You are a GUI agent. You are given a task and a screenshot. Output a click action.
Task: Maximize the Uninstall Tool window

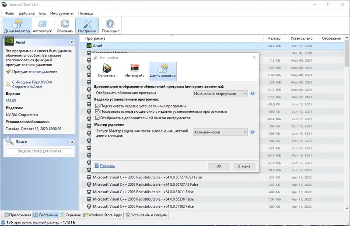coord(329,4)
